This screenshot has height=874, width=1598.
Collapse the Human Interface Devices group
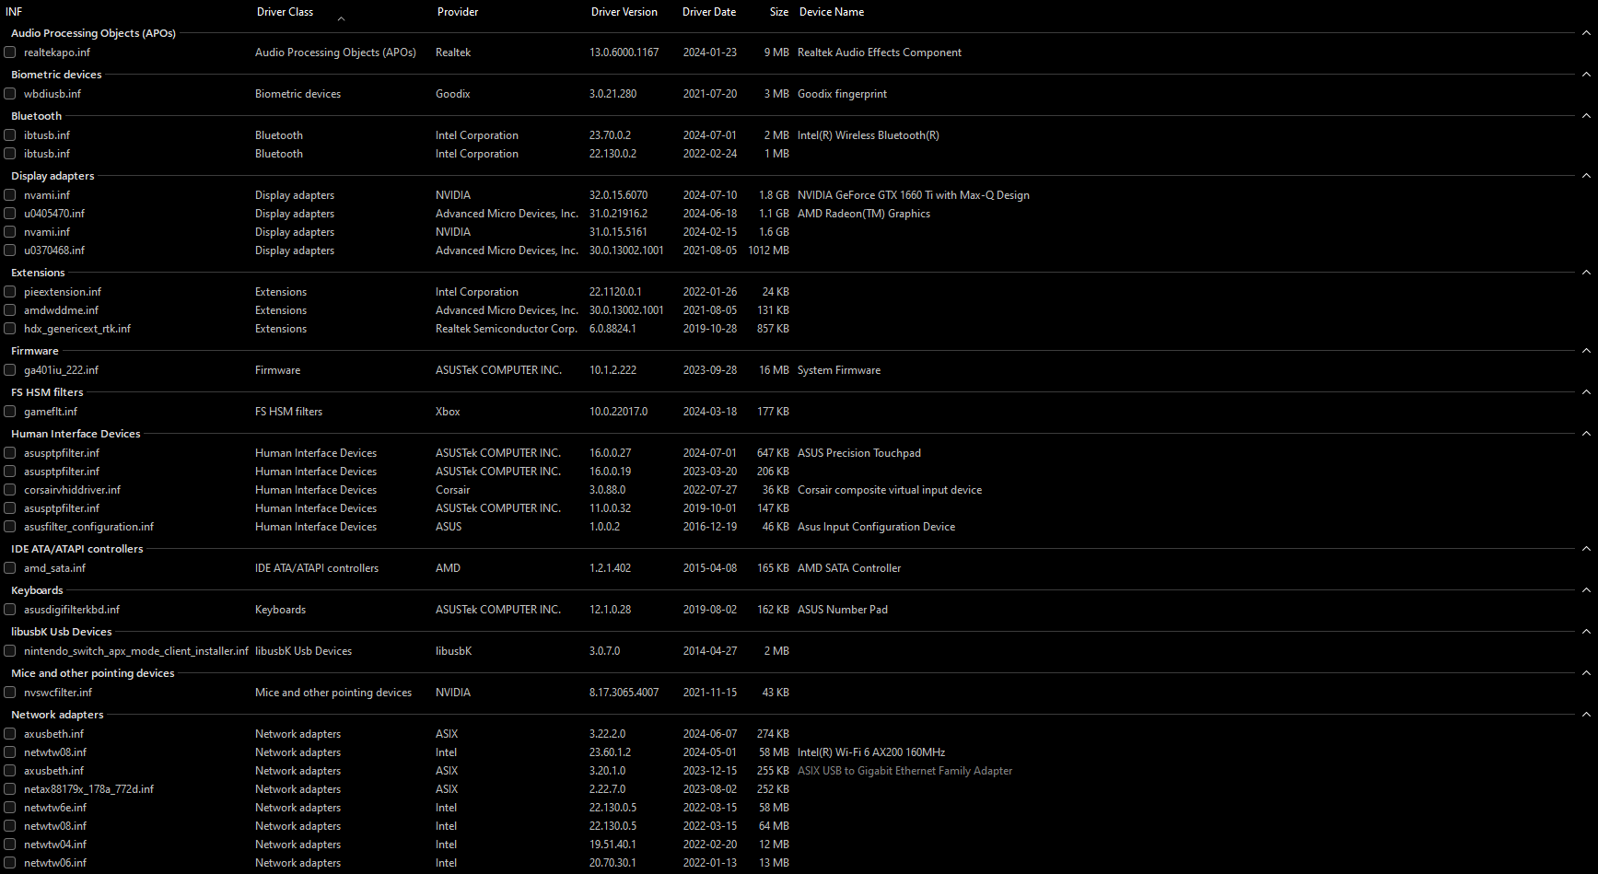coord(1586,434)
